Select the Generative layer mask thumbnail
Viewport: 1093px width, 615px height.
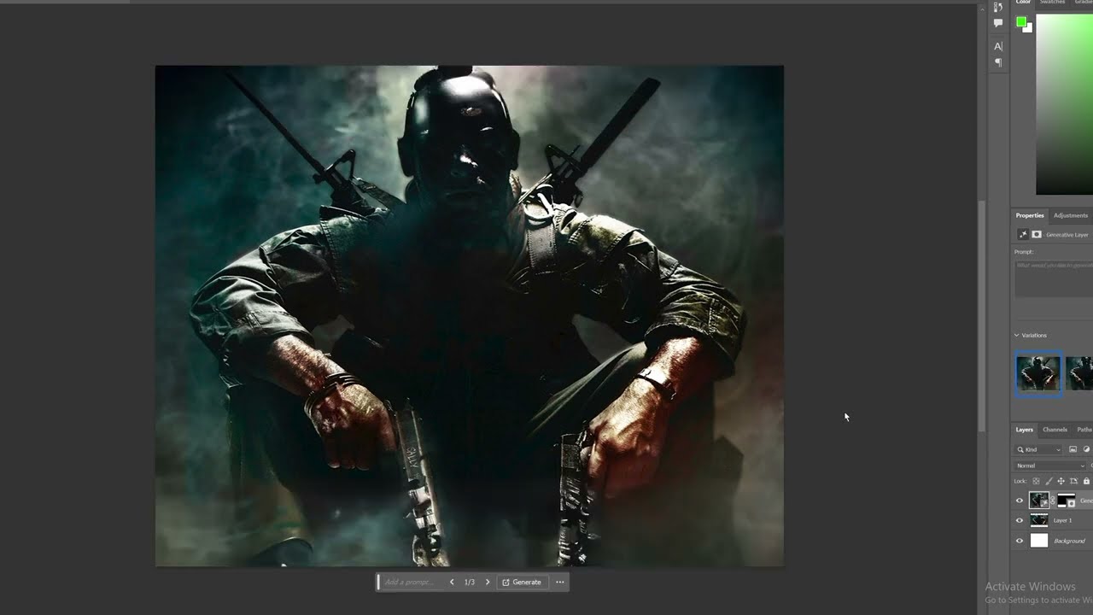(x=1067, y=501)
